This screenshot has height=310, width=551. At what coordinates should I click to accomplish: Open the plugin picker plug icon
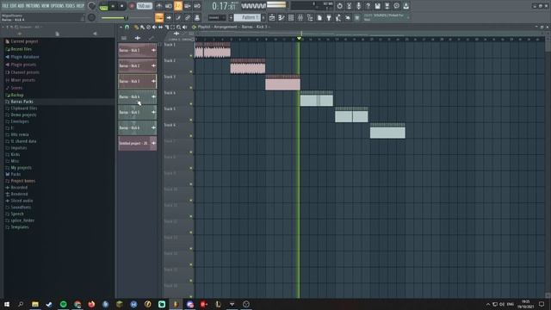click(x=329, y=17)
